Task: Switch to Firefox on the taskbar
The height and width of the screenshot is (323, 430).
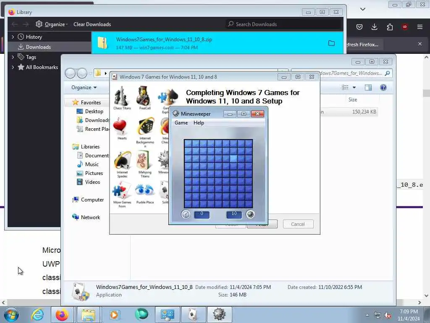Action: click(x=62, y=315)
